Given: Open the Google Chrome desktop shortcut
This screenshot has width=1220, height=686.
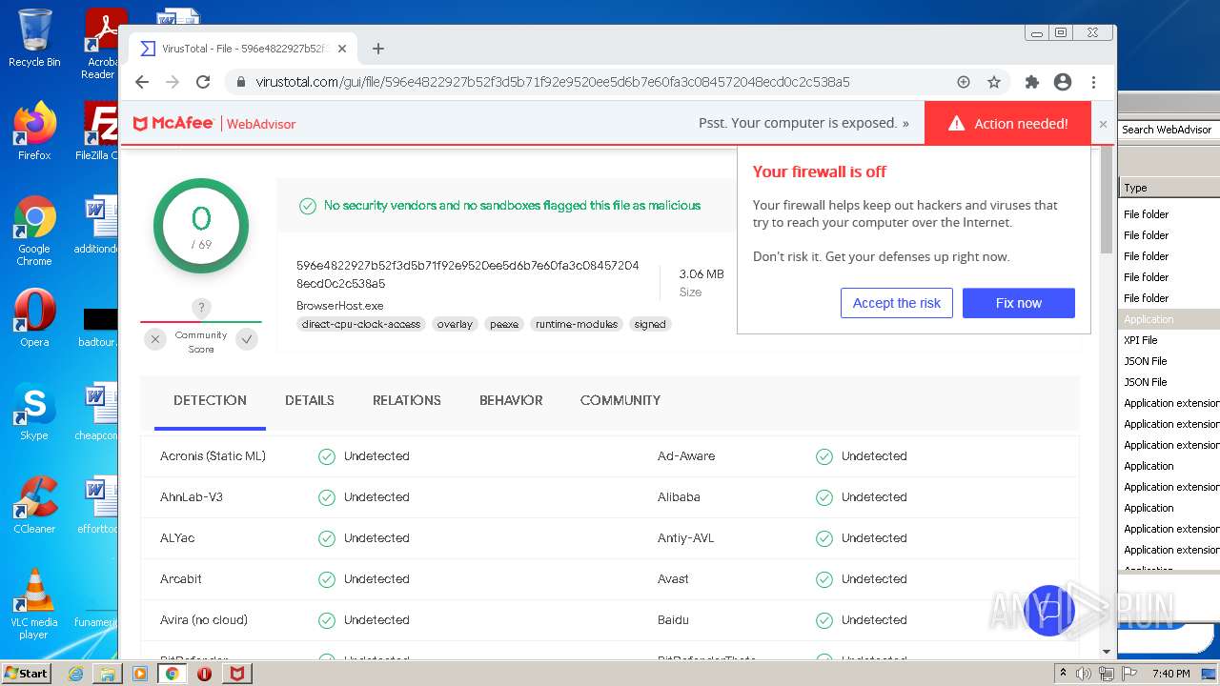Looking at the screenshot, I should coord(34,231).
